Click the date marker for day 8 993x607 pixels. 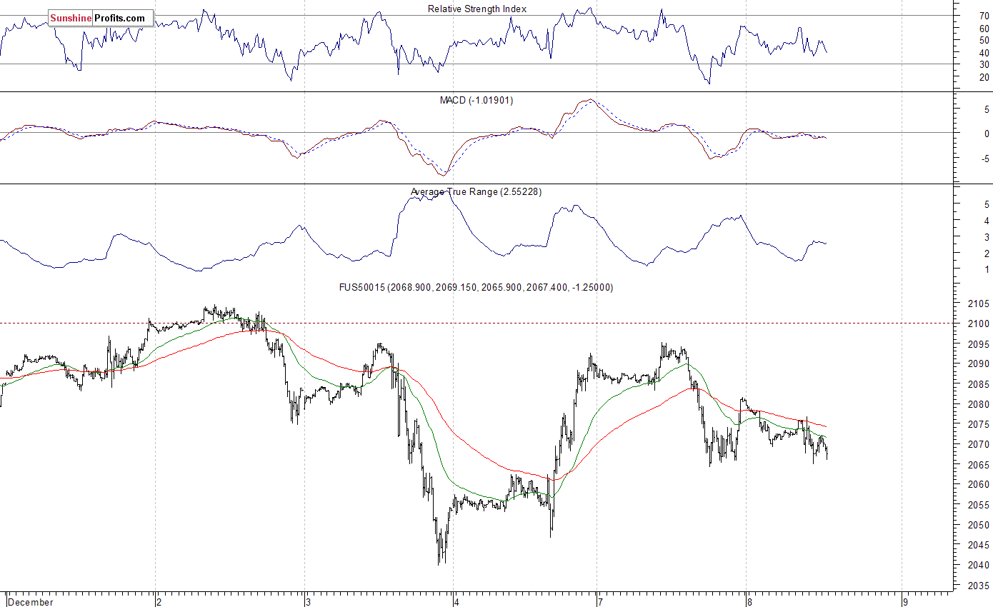pos(748,602)
